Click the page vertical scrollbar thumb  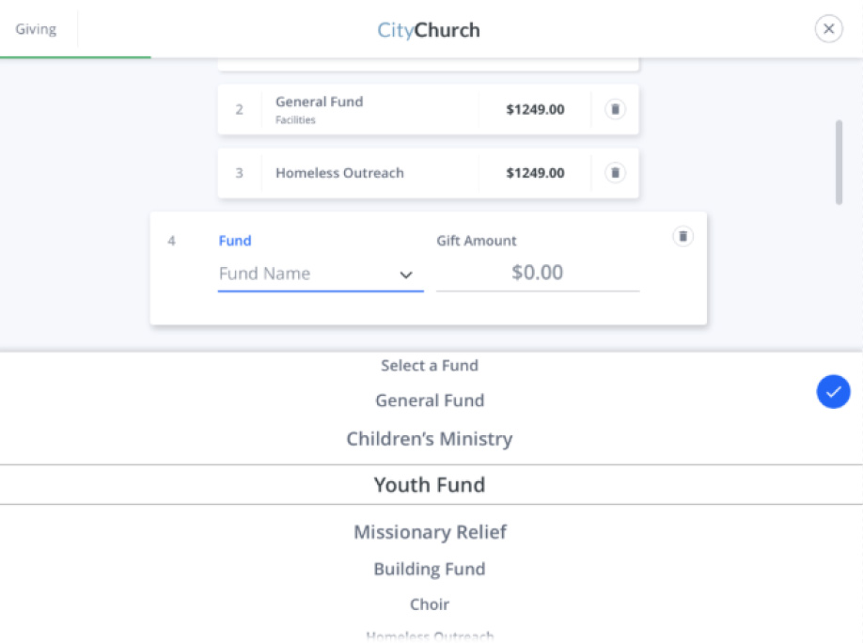pyautogui.click(x=839, y=162)
